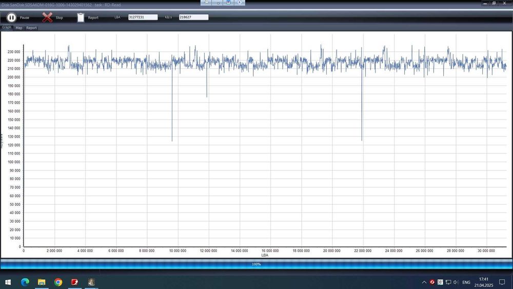
Task: Open the red app icon in taskbar
Action: [x=75, y=282]
